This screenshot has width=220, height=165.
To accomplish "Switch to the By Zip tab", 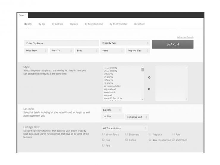I will 42,24.
